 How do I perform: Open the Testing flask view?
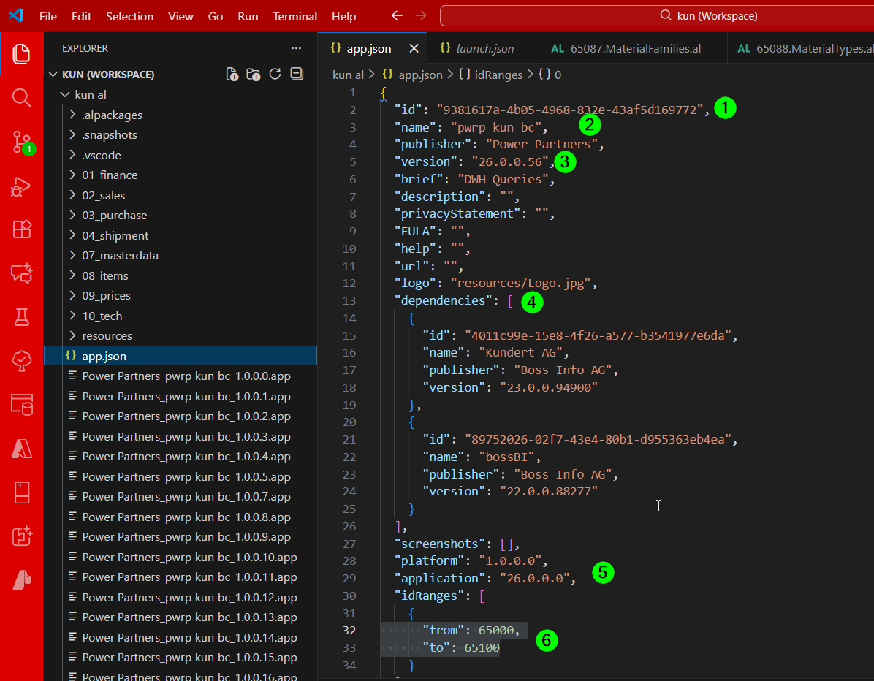(21, 317)
